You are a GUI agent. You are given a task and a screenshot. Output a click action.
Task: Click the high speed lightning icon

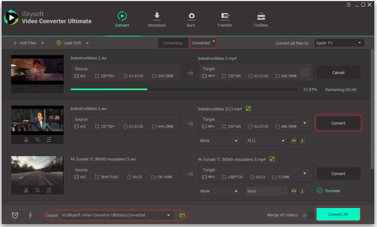[x=30, y=215]
